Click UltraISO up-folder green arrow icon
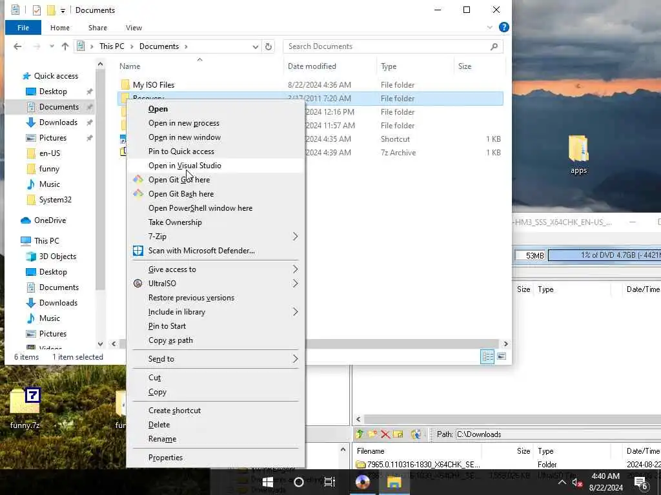 [360, 434]
